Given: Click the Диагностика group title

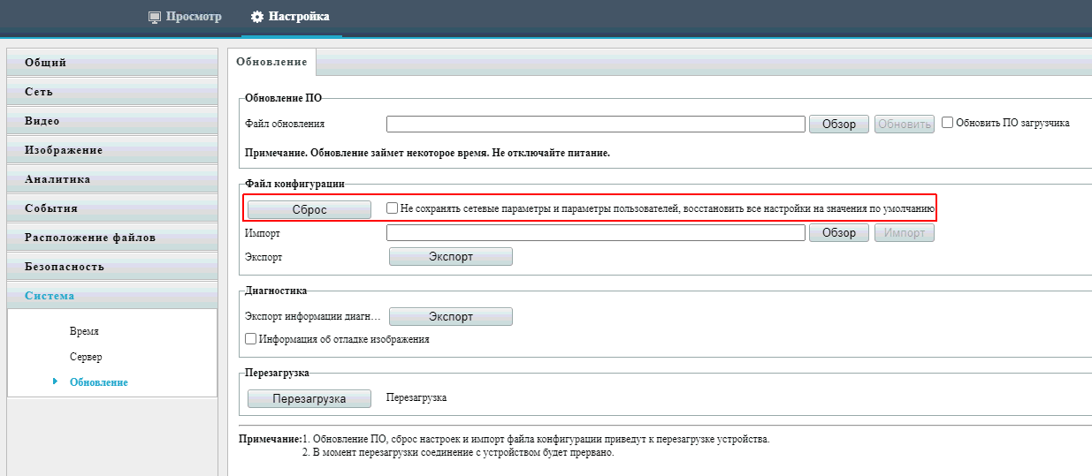Looking at the screenshot, I should coord(276,290).
